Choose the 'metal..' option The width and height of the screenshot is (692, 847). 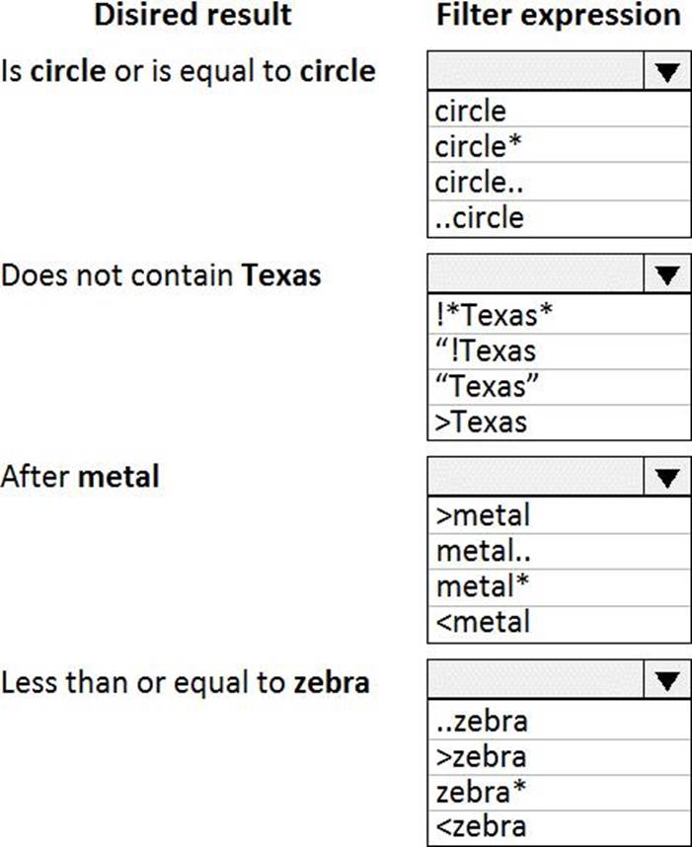[x=559, y=552]
